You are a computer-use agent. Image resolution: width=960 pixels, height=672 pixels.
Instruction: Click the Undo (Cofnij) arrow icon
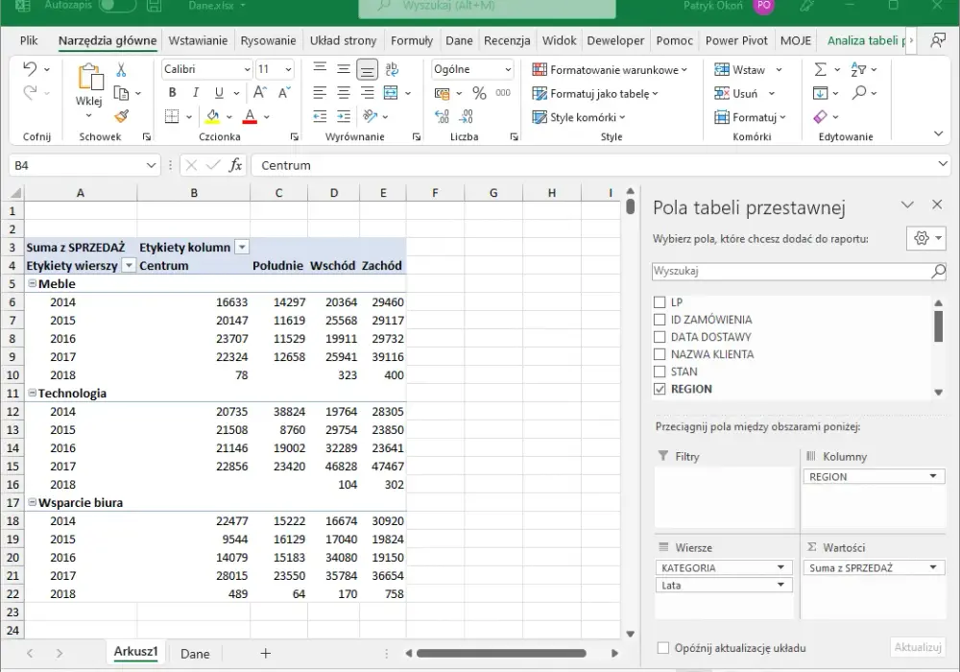coord(30,69)
